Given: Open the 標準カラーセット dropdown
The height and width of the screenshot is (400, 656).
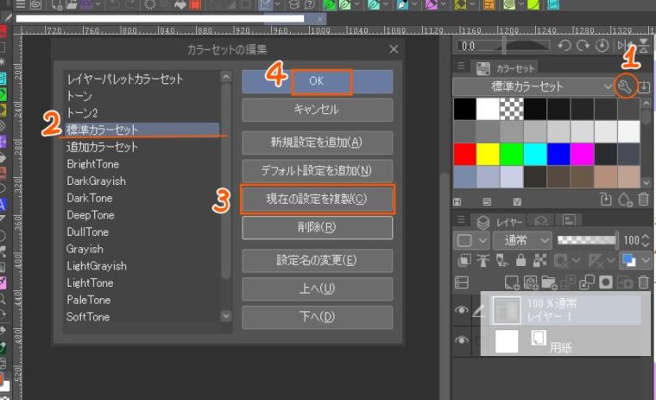Looking at the screenshot, I should pos(608,86).
